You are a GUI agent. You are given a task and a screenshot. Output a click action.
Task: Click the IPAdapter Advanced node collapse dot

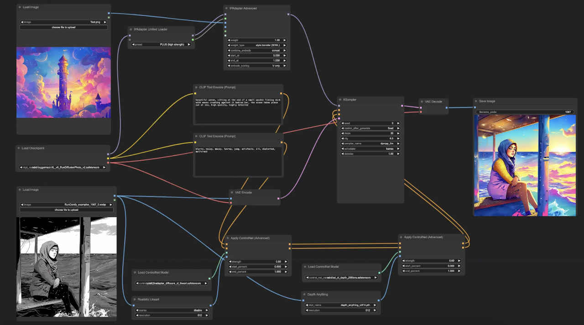(227, 8)
